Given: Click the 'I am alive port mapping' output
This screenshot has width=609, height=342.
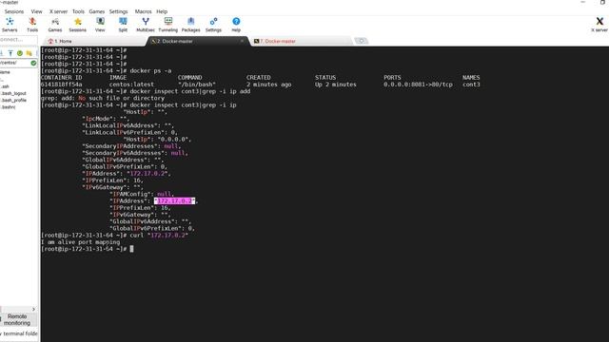Looking at the screenshot, I should (x=80, y=242).
